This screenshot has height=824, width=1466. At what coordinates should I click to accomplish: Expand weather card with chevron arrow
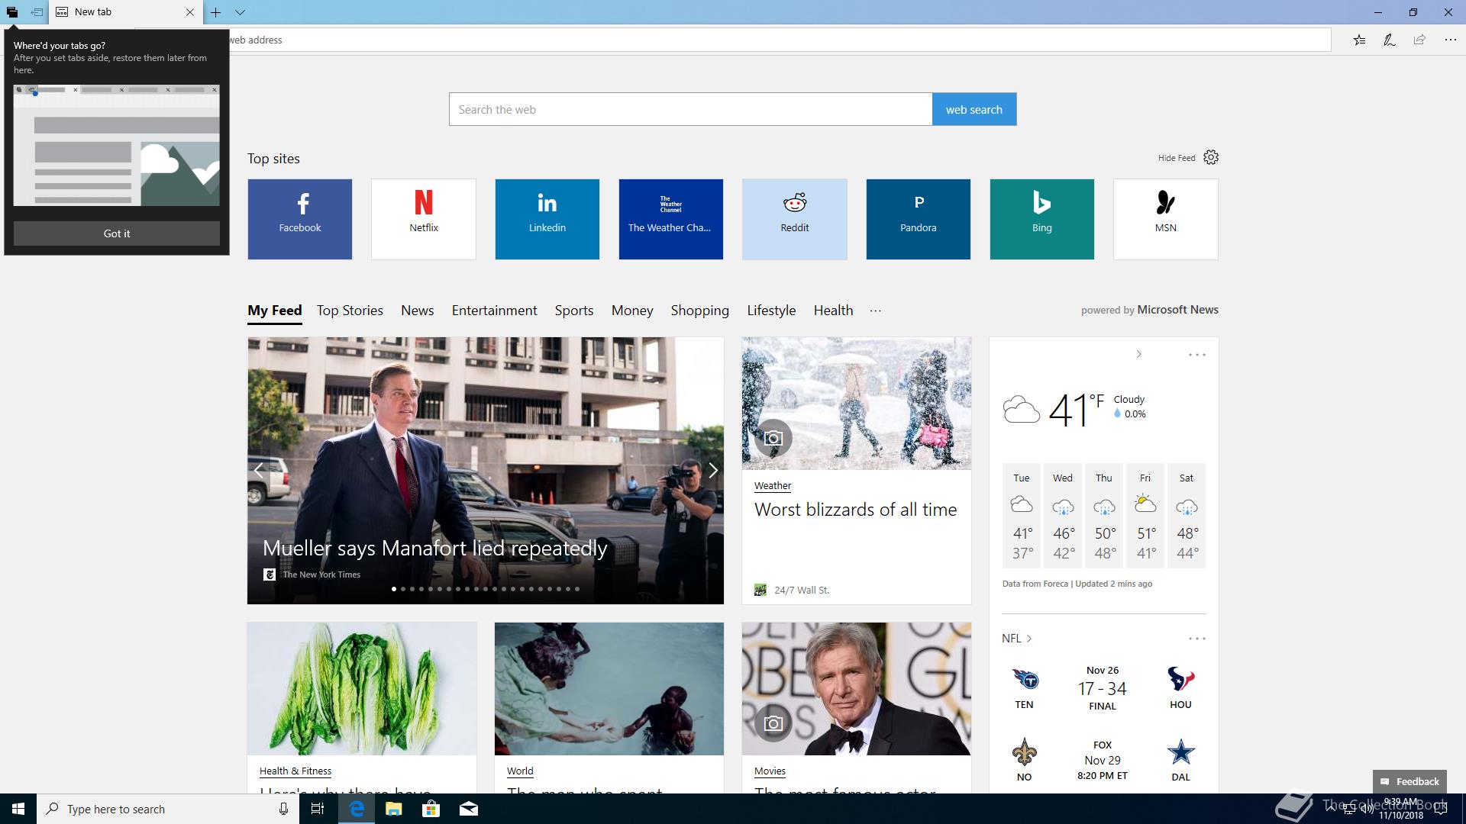(x=1138, y=354)
